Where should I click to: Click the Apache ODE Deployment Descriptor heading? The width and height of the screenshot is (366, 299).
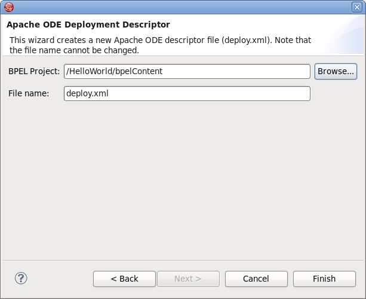click(88, 25)
